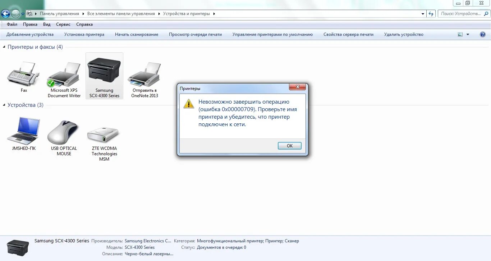
Task: Click Установка принтера in toolbar
Action: point(84,34)
